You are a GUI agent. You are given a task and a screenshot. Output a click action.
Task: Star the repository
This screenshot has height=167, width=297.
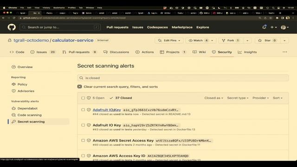point(267,40)
